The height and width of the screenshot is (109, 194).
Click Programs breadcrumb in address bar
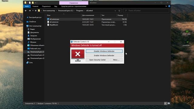80,11
